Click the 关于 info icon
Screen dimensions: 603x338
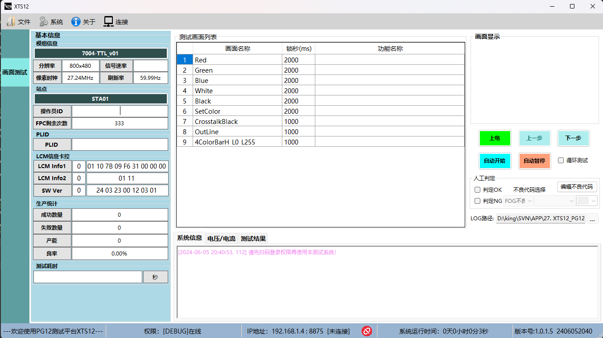76,21
